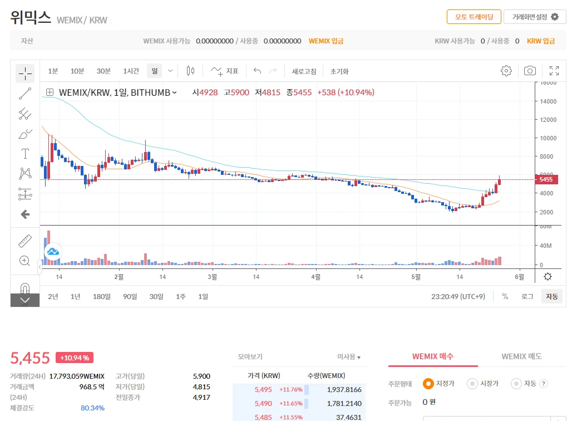Viewport: 577px width, 421px height.
Task: Switch chart interval to 30분
Action: coord(103,71)
